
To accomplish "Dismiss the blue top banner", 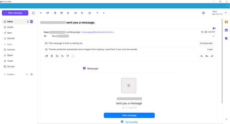I will 227,6.
